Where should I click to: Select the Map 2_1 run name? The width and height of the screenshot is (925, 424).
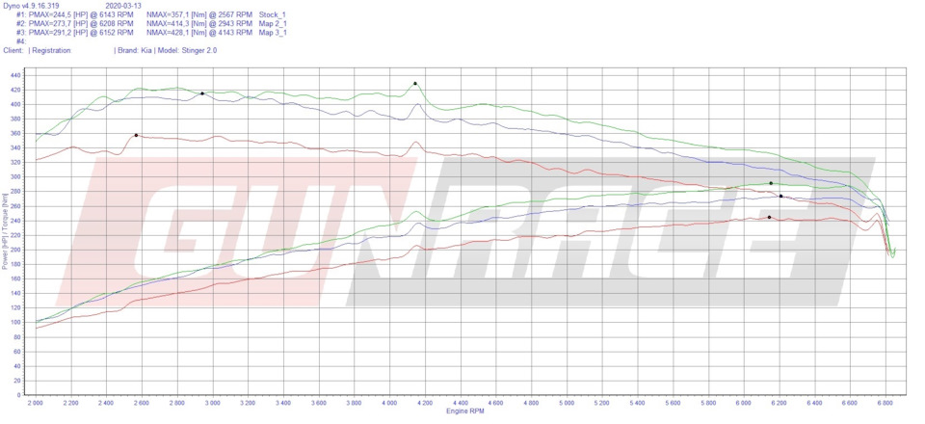[273, 23]
